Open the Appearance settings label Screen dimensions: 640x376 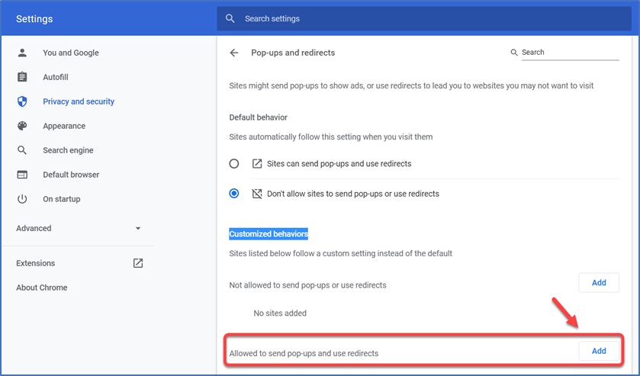(x=64, y=126)
